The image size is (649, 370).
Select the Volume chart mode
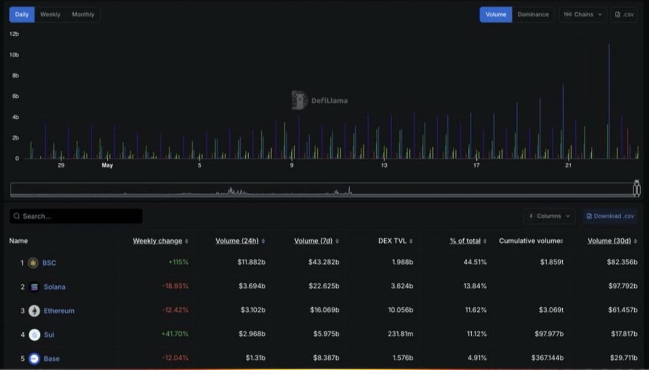click(496, 14)
